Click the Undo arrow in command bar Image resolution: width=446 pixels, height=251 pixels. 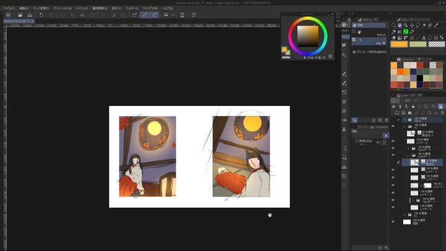pos(42,15)
